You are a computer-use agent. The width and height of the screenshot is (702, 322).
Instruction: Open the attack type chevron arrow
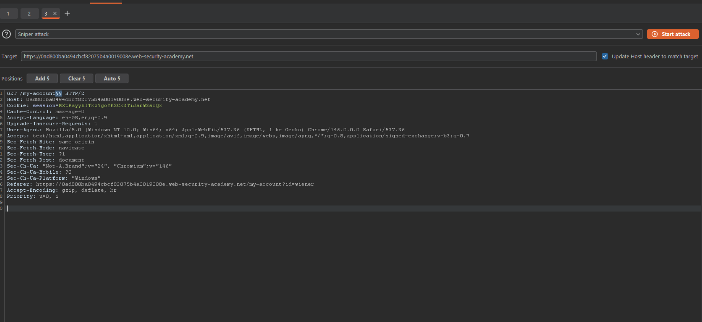(638, 34)
